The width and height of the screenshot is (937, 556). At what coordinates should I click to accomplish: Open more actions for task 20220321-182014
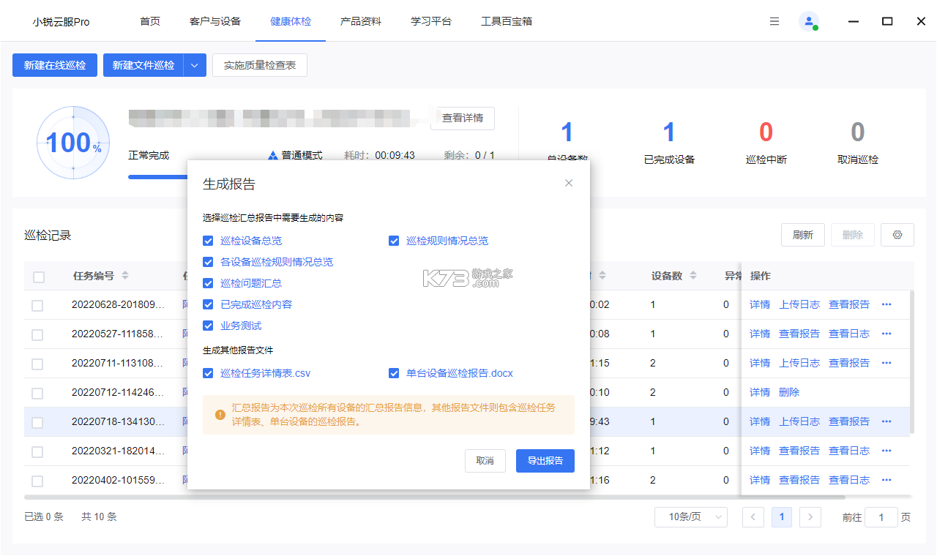coord(886,451)
